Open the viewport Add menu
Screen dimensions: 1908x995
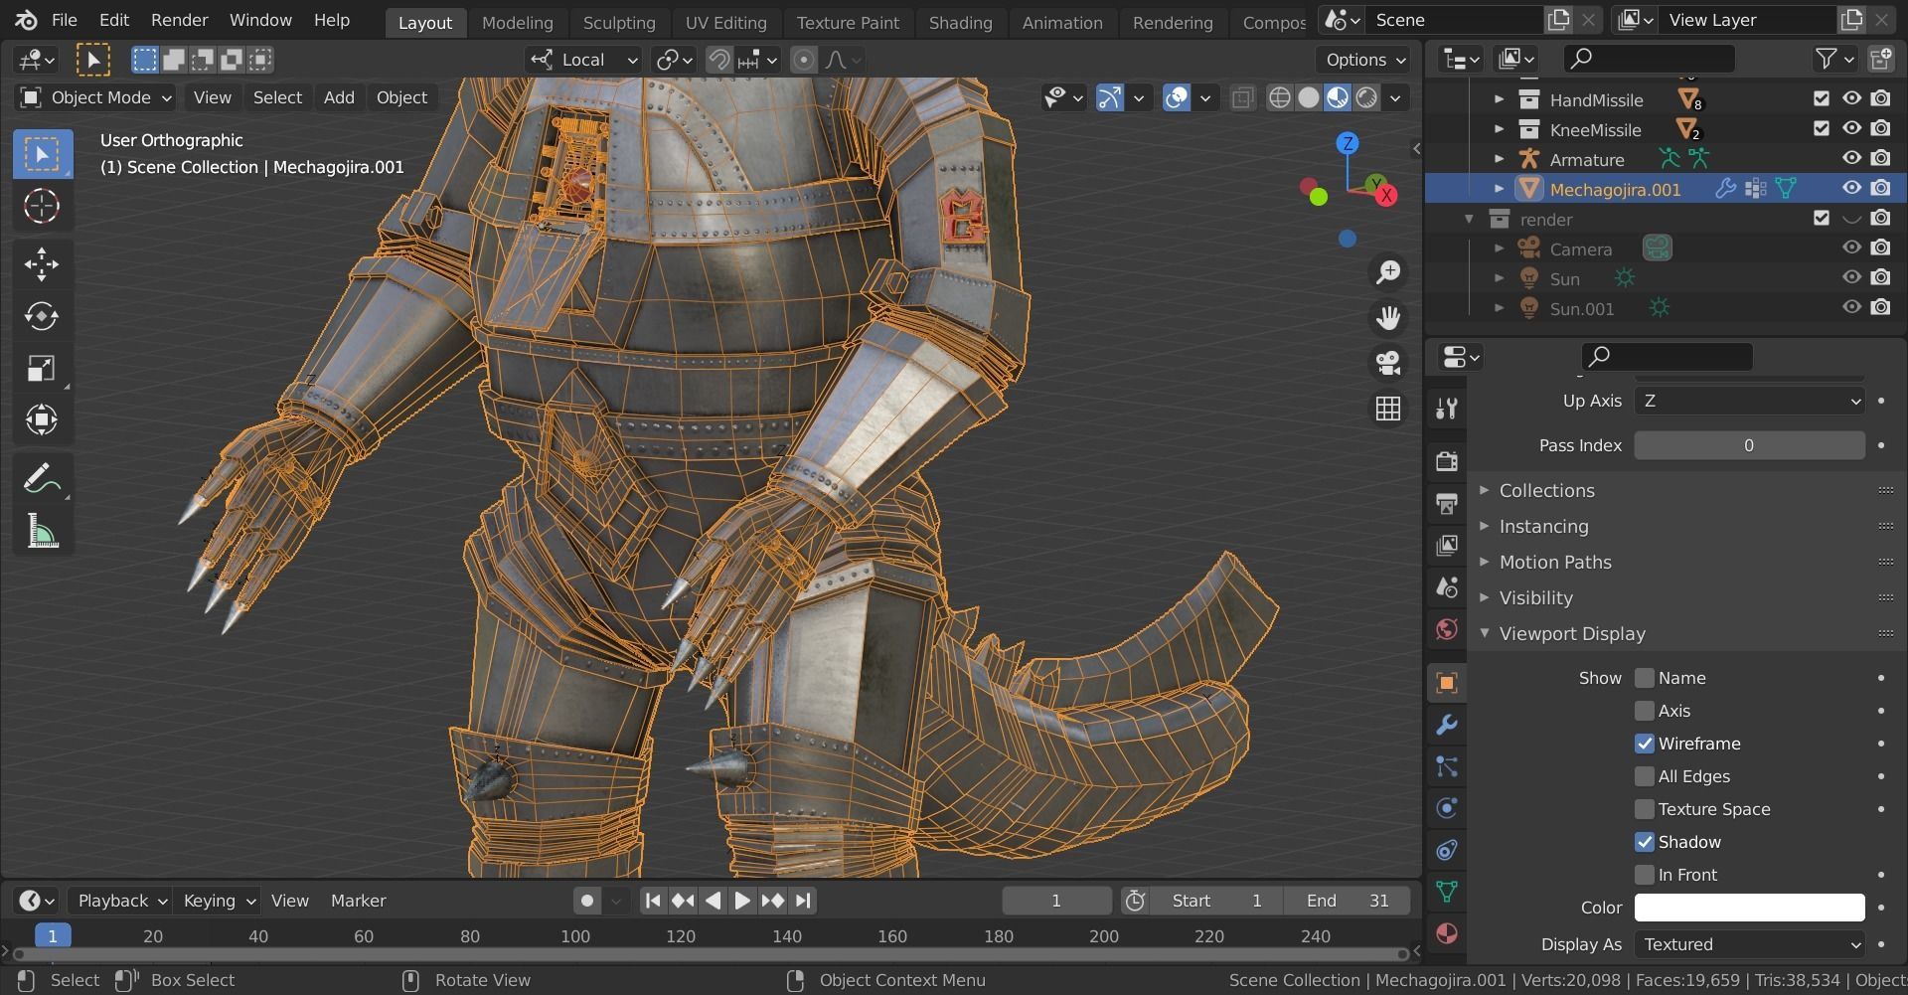point(339,97)
